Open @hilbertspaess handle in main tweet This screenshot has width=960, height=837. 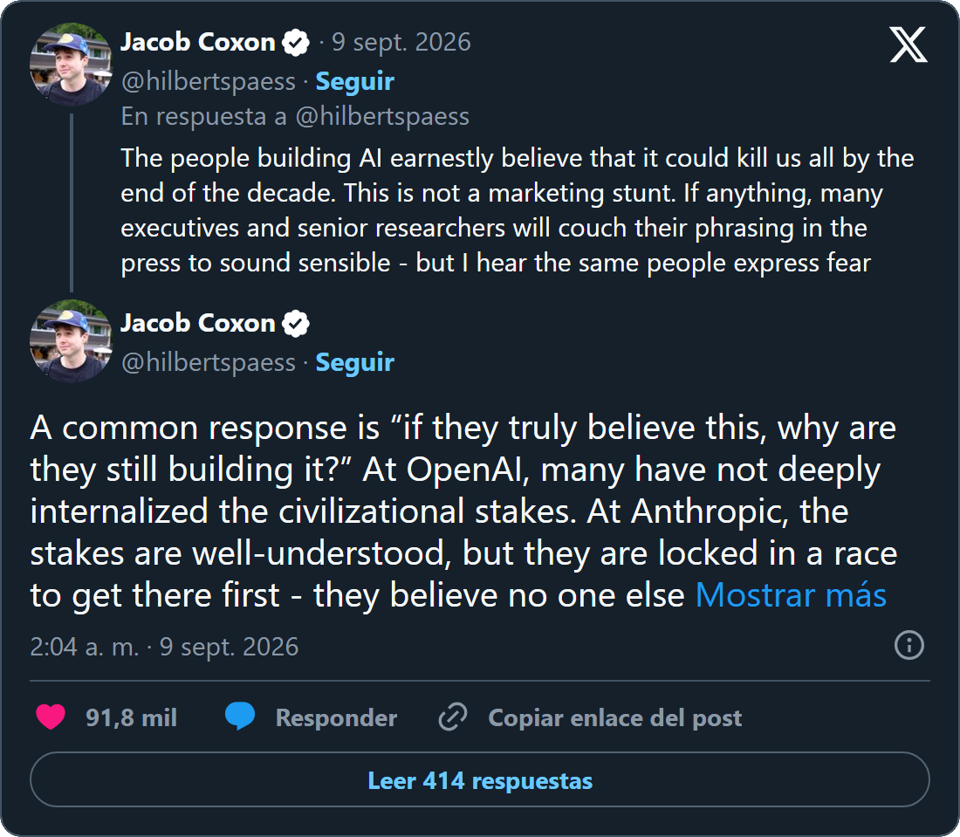[x=209, y=362]
